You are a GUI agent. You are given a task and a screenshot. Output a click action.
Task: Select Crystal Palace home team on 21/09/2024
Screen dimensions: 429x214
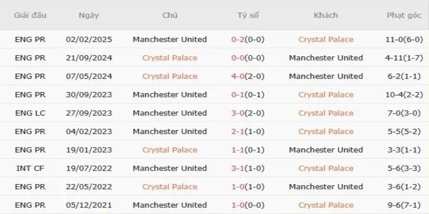170,58
